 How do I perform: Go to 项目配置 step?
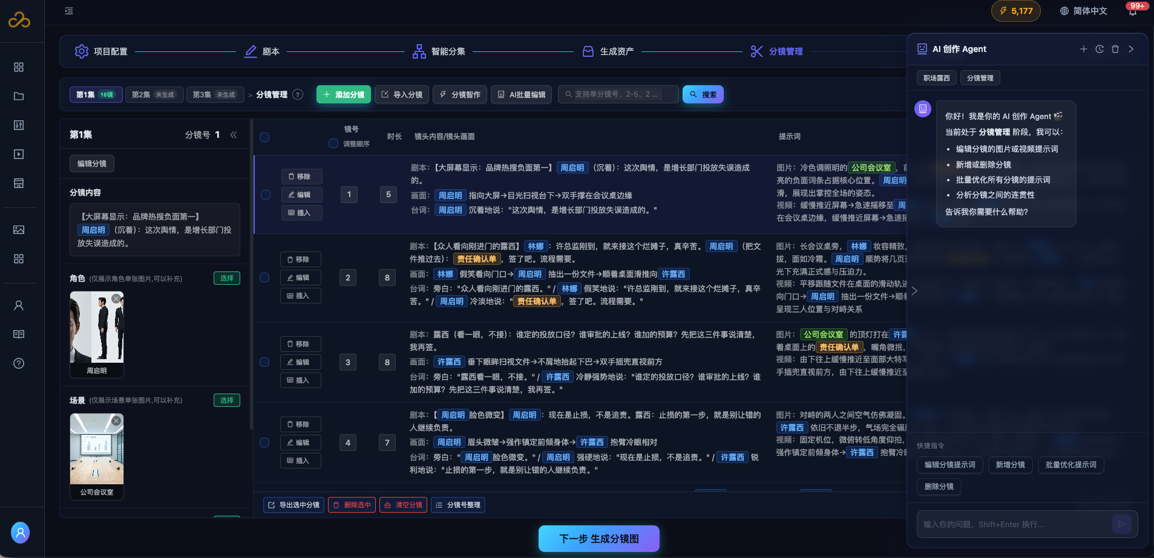[x=101, y=51]
